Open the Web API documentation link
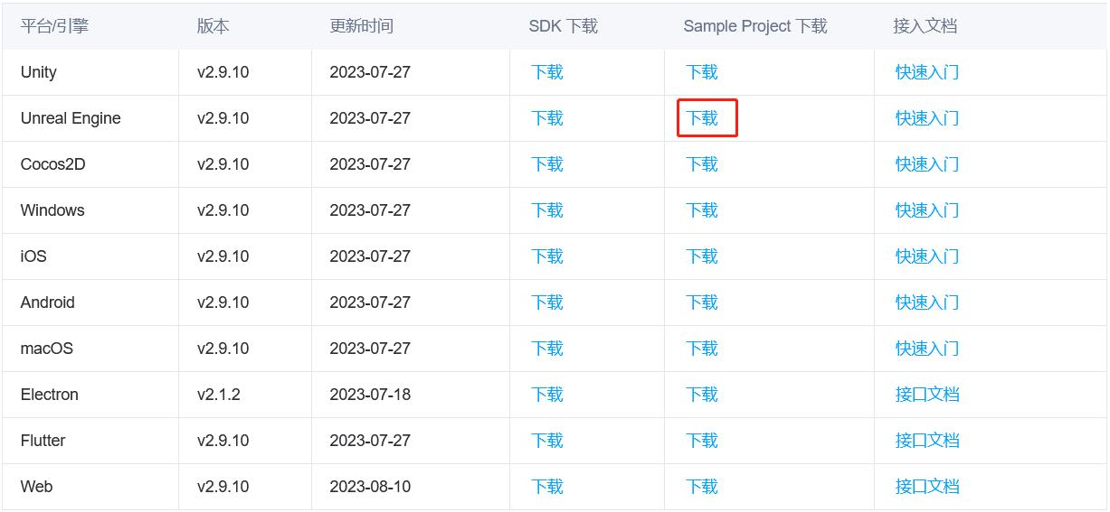This screenshot has width=1110, height=512. pos(927,487)
